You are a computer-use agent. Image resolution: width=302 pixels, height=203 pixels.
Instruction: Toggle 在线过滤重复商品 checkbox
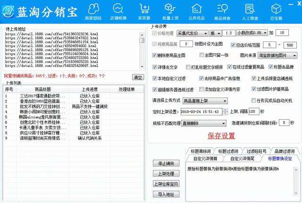(229, 67)
